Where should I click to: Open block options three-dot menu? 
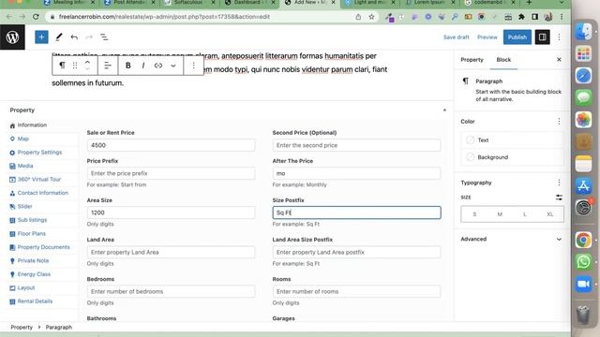pos(194,66)
